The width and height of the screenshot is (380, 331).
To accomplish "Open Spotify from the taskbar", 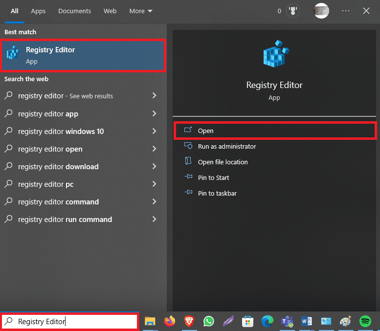I will click(365, 321).
